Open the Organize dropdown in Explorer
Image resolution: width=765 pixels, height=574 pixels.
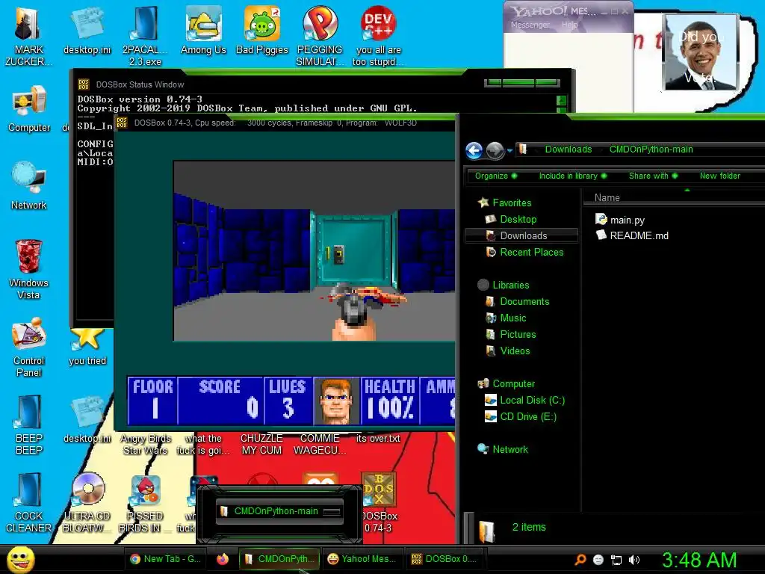click(x=496, y=176)
